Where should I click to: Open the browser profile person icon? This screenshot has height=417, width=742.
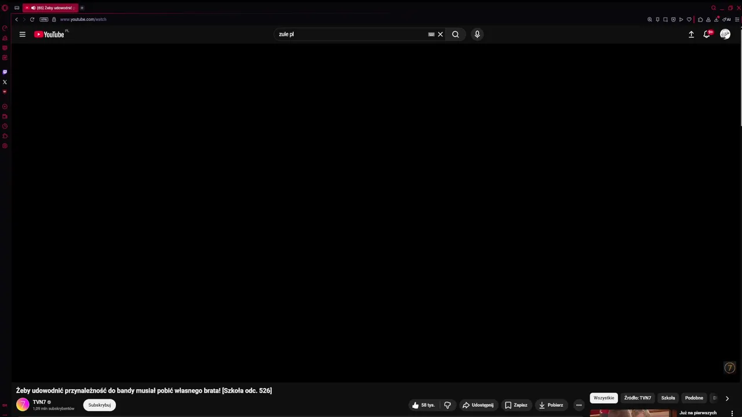point(708,20)
